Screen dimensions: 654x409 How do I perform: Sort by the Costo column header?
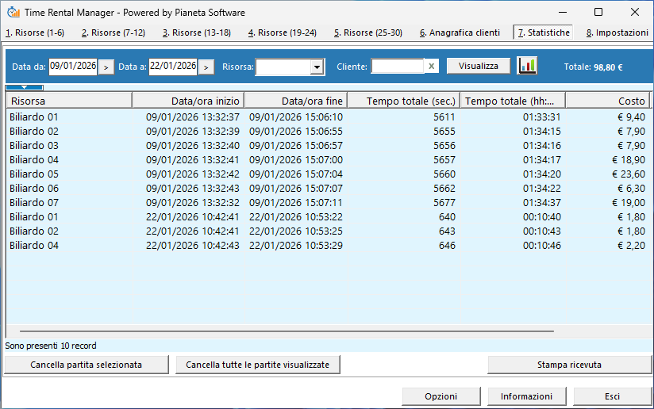tap(607, 101)
